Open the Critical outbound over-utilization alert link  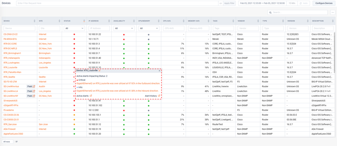118,84
